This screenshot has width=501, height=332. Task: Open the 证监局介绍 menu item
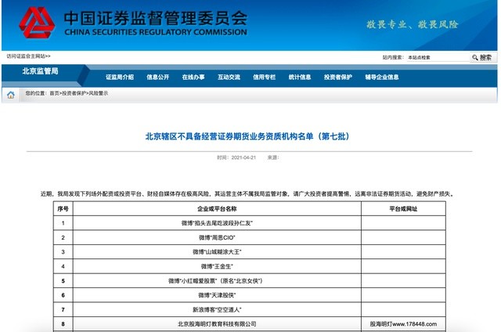coord(120,77)
